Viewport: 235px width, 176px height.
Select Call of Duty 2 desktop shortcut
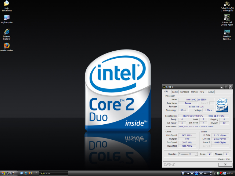tap(227, 6)
